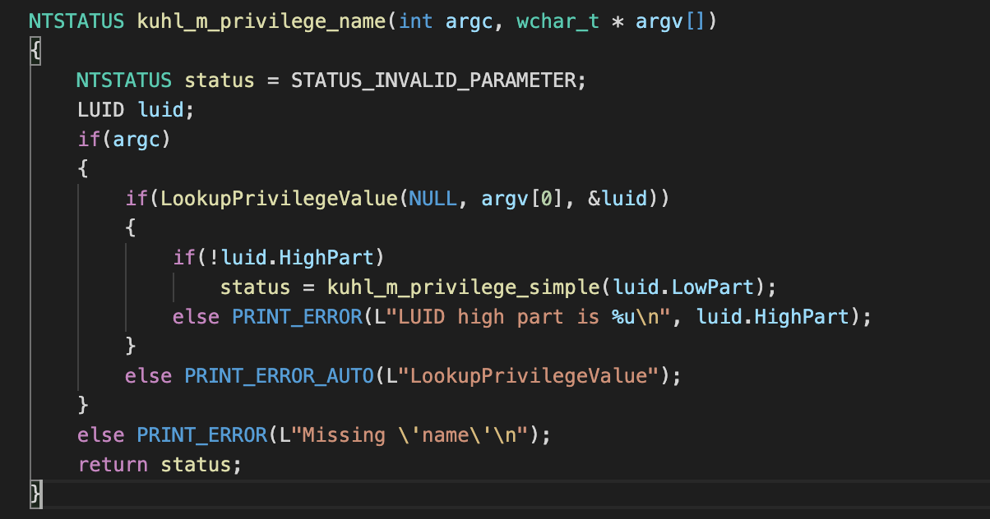Click the return keyword

[x=113, y=465]
